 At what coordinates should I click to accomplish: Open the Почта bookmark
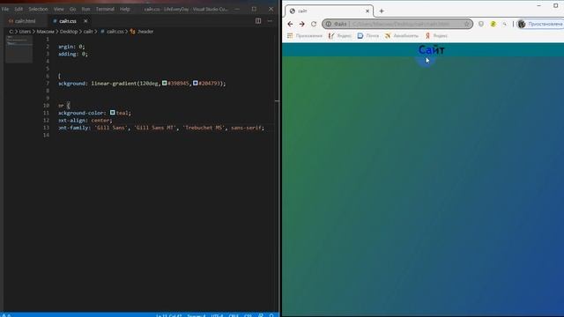(368, 36)
